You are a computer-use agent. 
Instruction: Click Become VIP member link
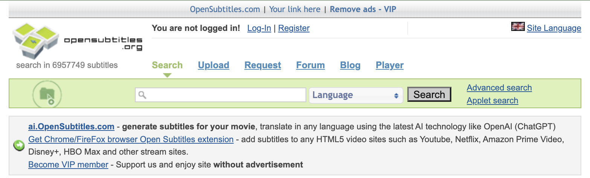point(68,165)
